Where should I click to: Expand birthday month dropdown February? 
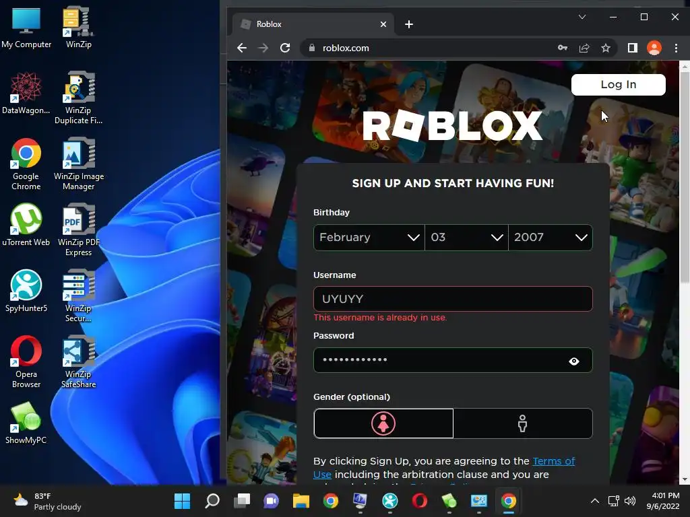(x=369, y=238)
